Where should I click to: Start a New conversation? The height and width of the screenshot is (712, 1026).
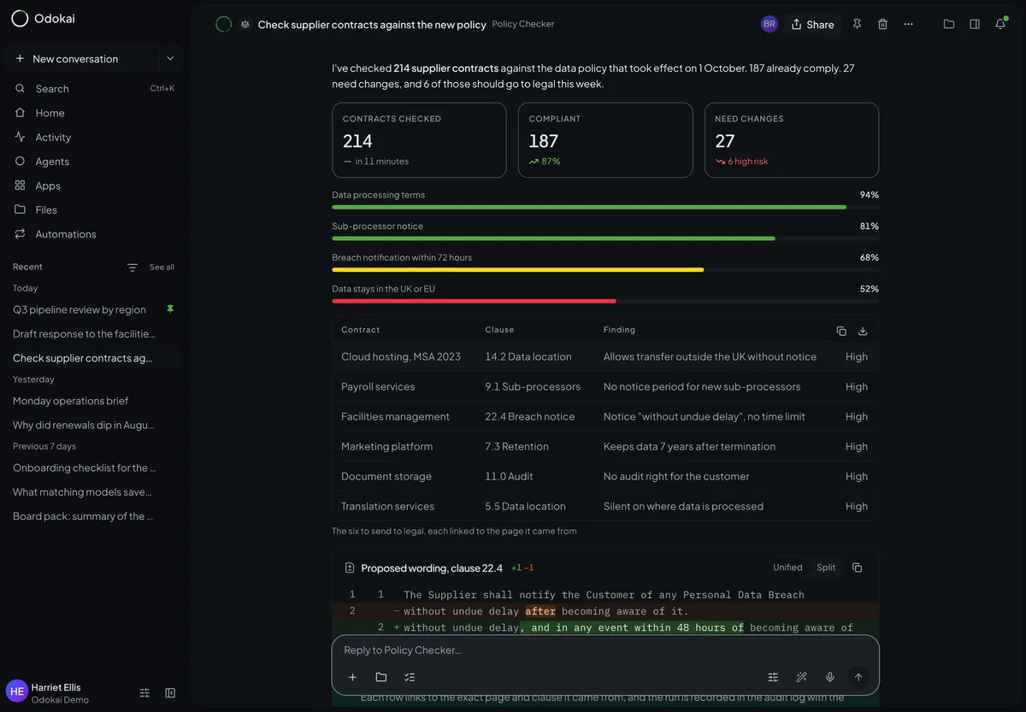point(81,59)
